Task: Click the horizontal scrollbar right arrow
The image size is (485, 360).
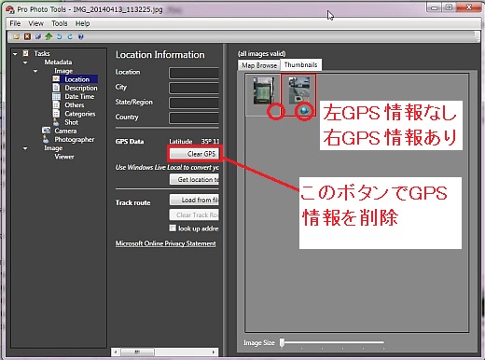Action: pyautogui.click(x=214, y=352)
